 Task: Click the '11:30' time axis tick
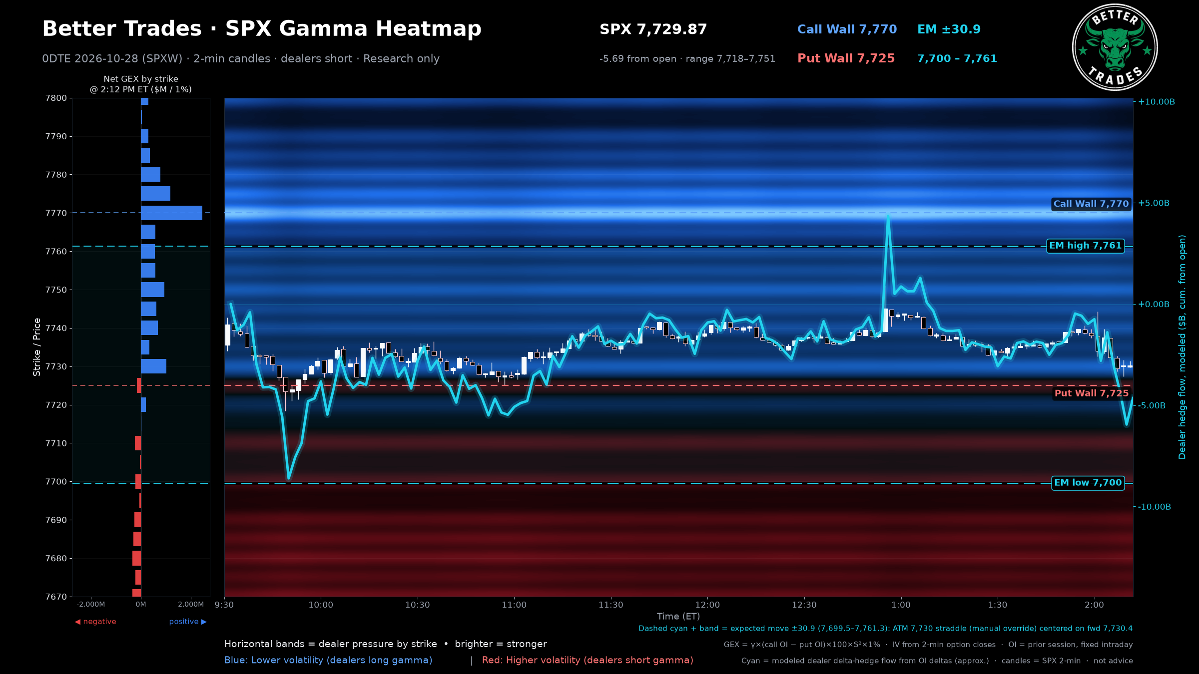611,605
